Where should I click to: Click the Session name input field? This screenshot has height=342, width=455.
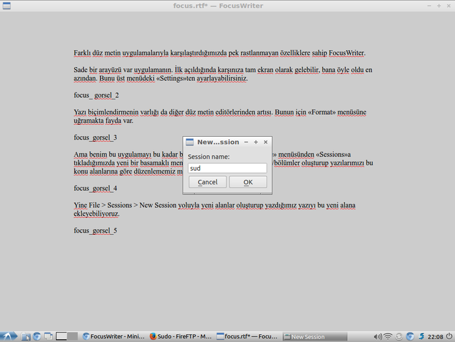227,168
